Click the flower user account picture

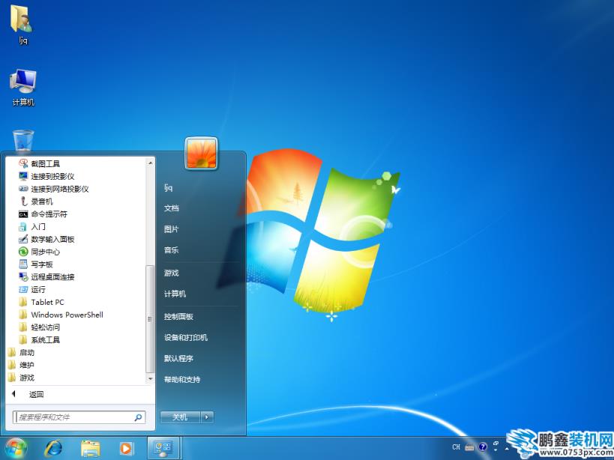pos(201,154)
